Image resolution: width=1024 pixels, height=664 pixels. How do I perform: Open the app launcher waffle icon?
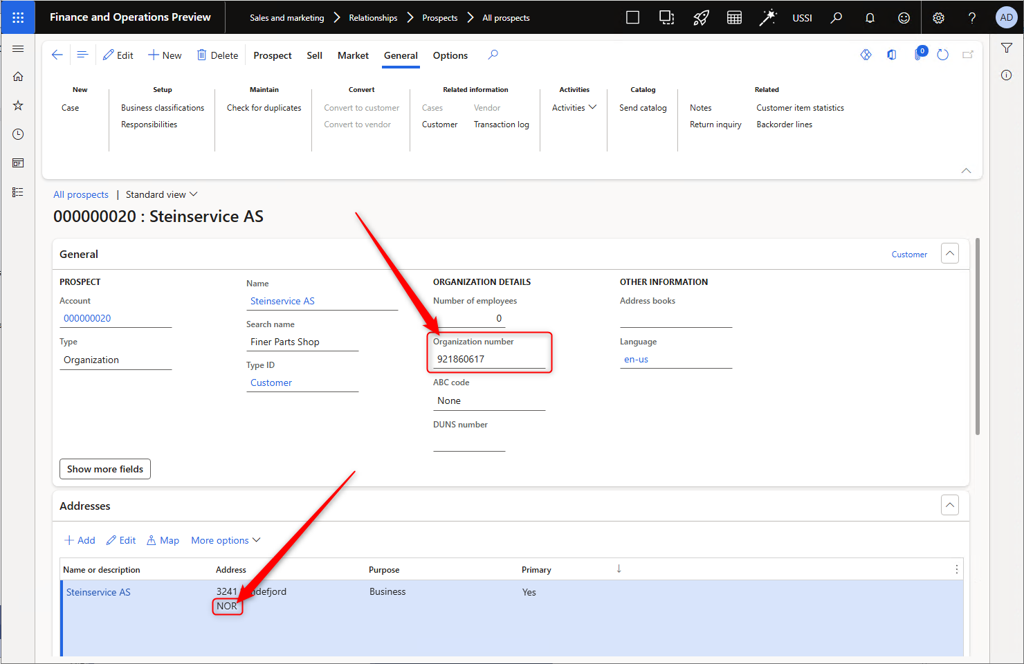click(x=18, y=17)
